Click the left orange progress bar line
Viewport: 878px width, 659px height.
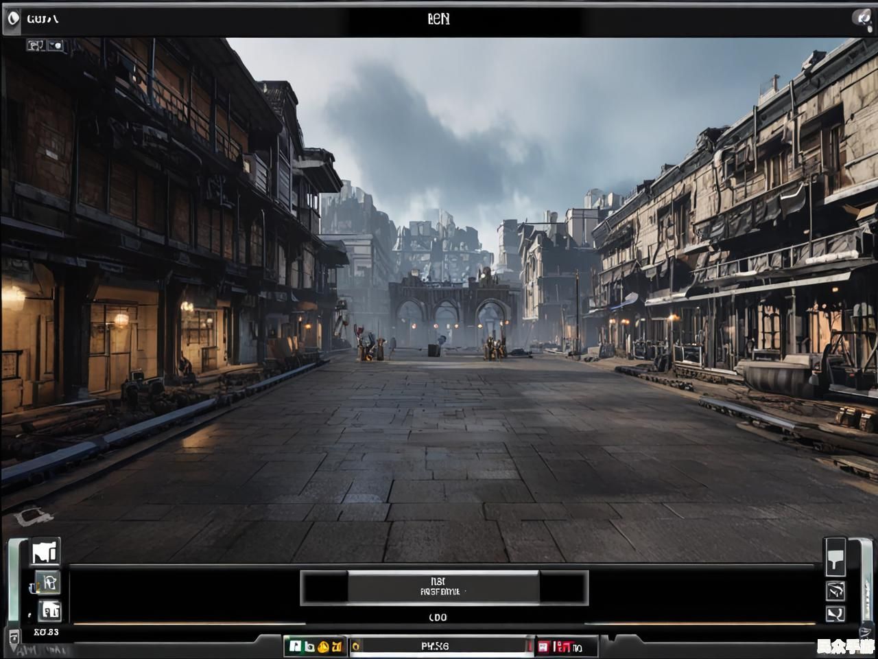[x=185, y=624]
